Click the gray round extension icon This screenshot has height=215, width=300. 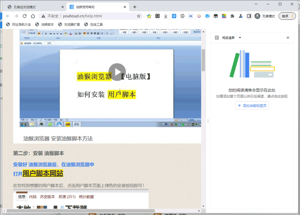tap(182, 16)
